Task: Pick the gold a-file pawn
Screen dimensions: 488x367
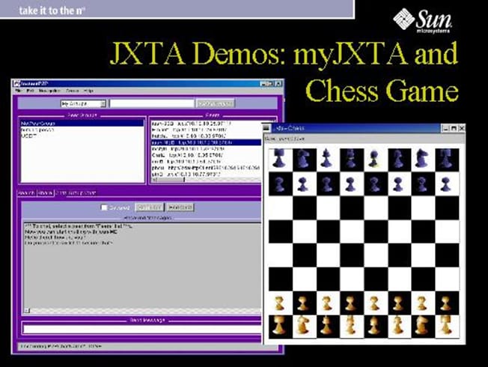Action: [279, 303]
